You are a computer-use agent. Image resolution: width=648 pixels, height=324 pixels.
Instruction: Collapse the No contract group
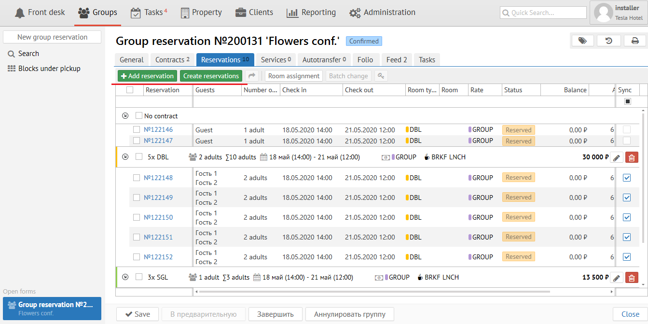click(125, 116)
